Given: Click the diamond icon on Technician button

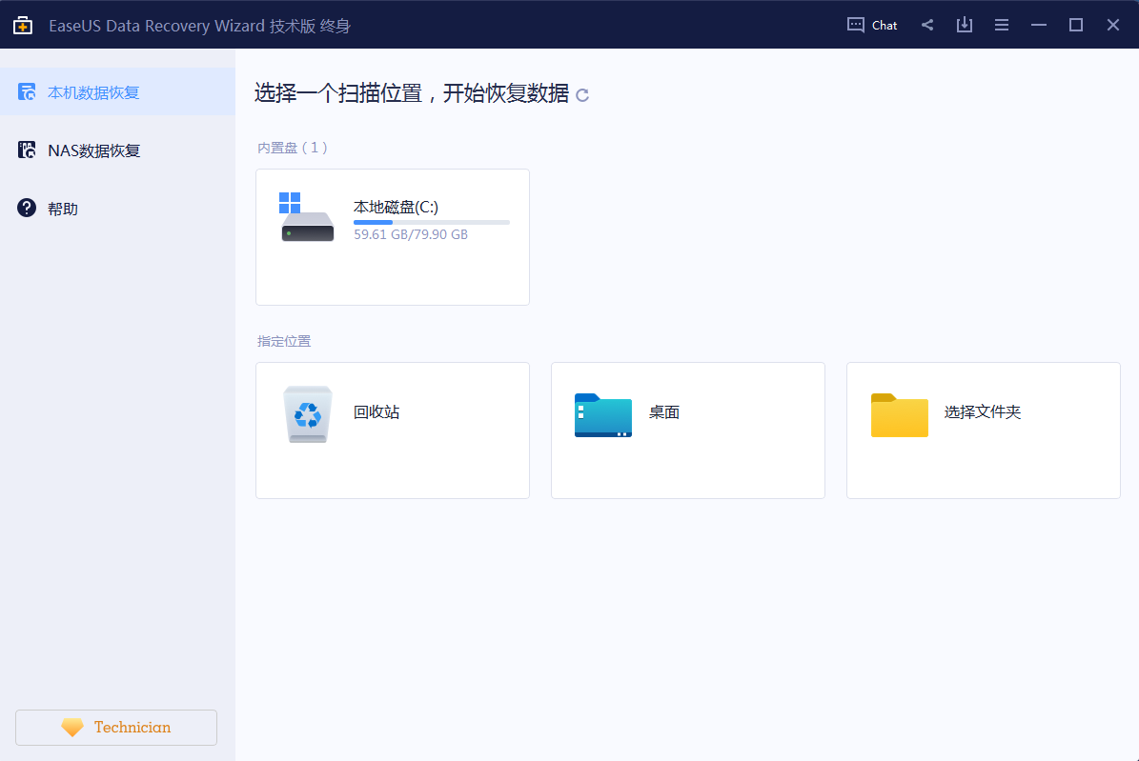Looking at the screenshot, I should (72, 728).
